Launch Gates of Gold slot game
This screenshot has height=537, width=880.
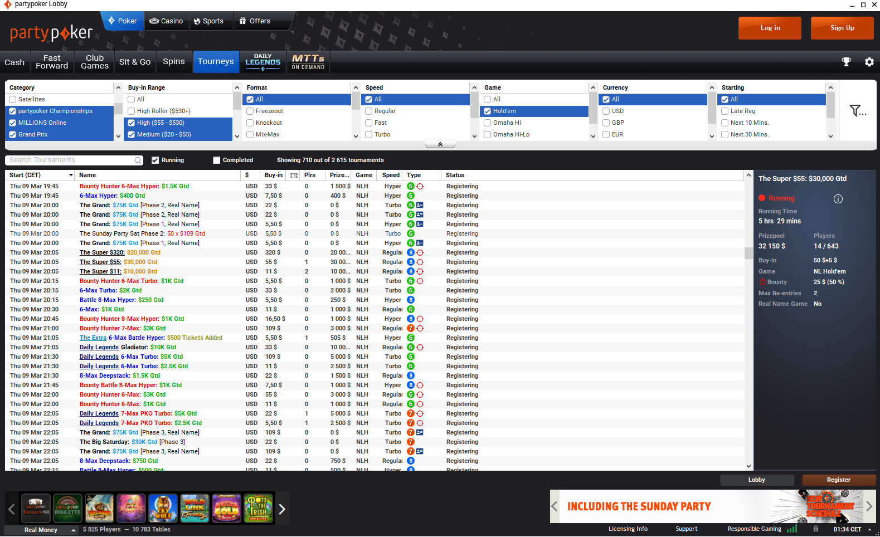click(x=226, y=508)
